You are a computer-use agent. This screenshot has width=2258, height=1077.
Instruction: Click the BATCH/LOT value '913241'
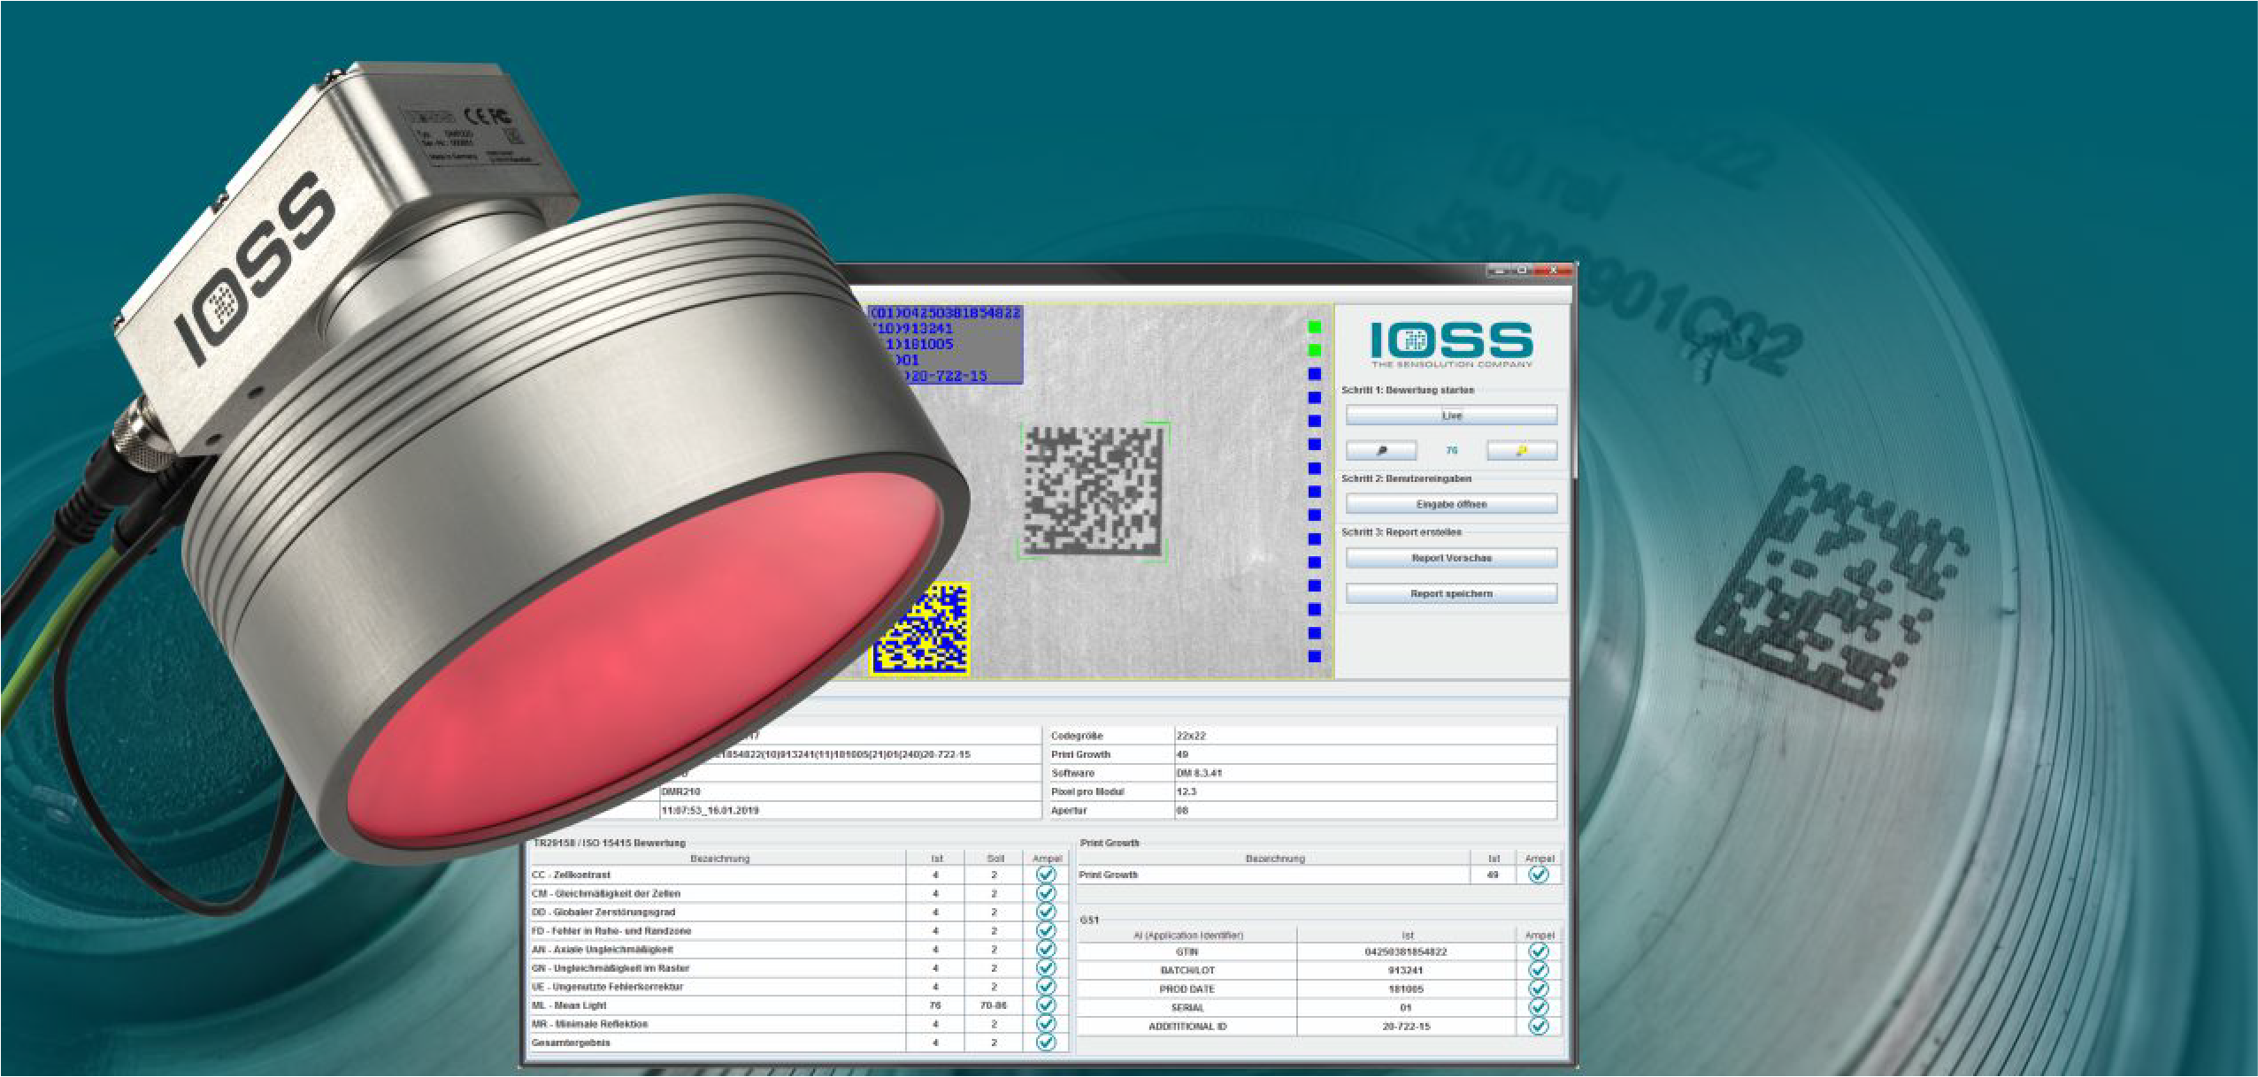pyautogui.click(x=1406, y=970)
